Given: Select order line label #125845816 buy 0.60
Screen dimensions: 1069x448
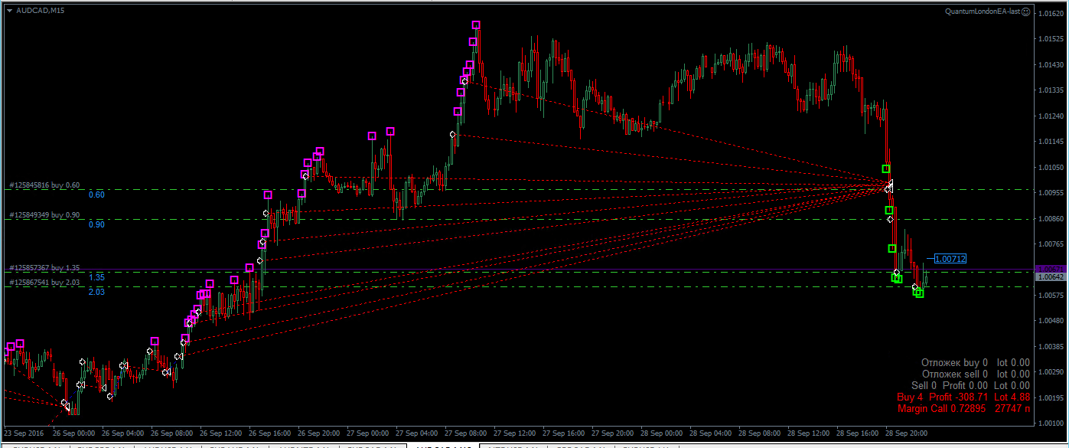Looking at the screenshot, I should (x=44, y=185).
